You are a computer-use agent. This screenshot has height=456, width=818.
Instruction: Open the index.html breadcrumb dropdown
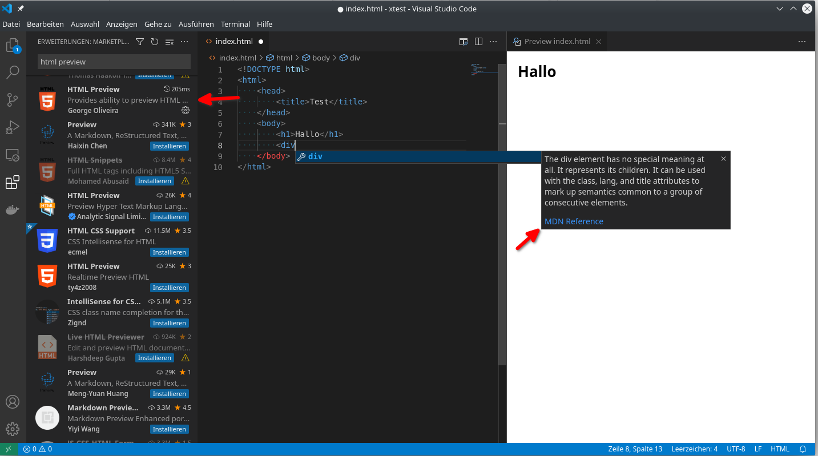[232, 58]
